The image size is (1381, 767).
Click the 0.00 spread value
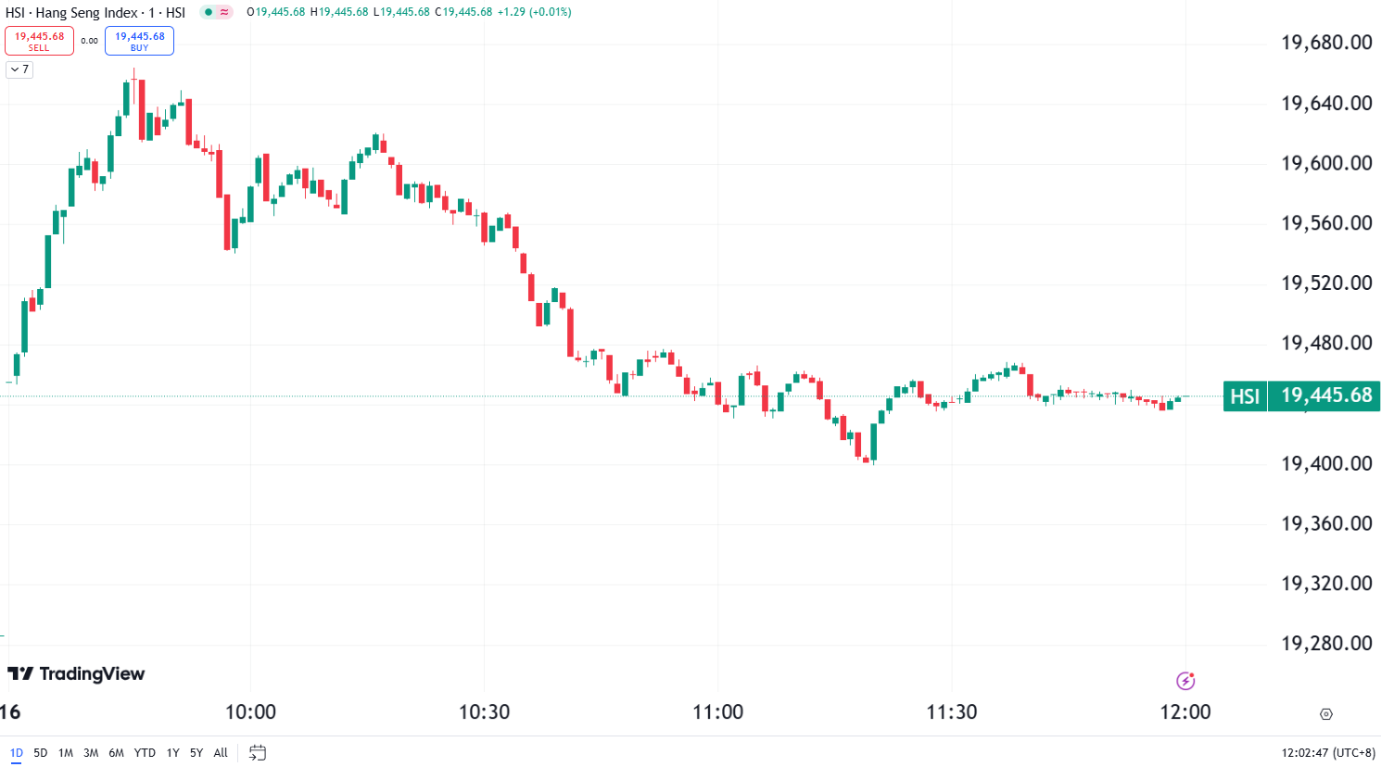pos(89,41)
